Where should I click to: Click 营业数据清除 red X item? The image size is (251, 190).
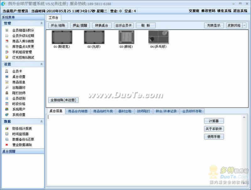pos(22,145)
